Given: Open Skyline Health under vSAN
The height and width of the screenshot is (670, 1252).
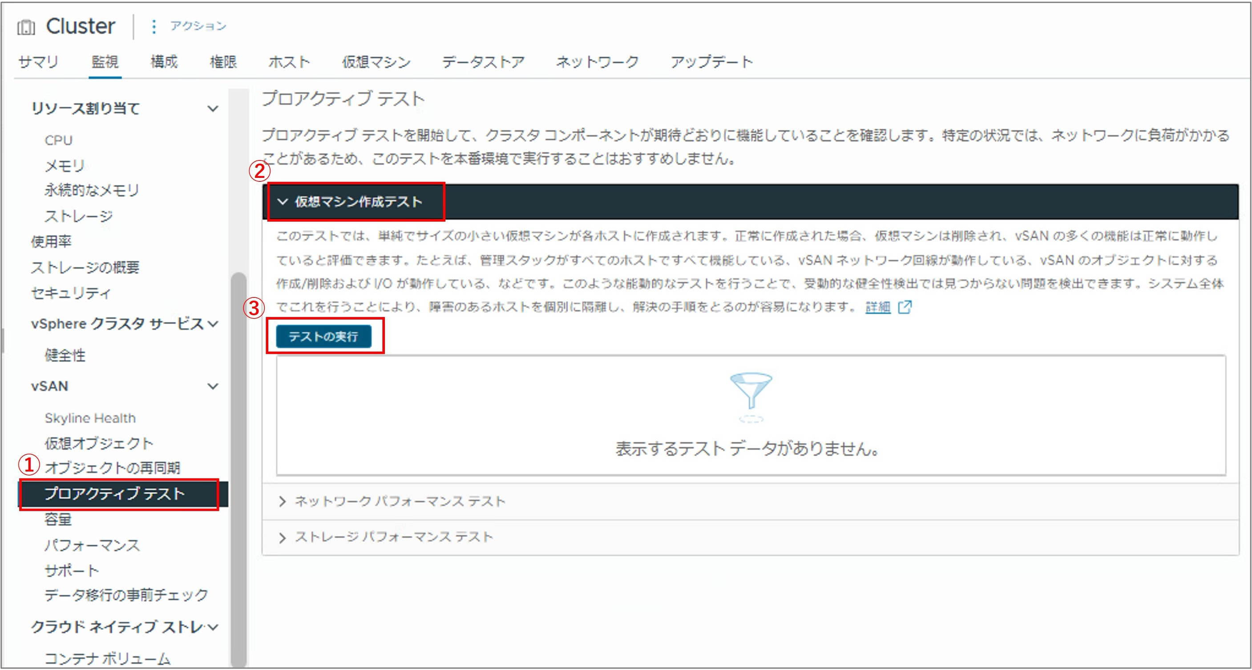Looking at the screenshot, I should 90,418.
